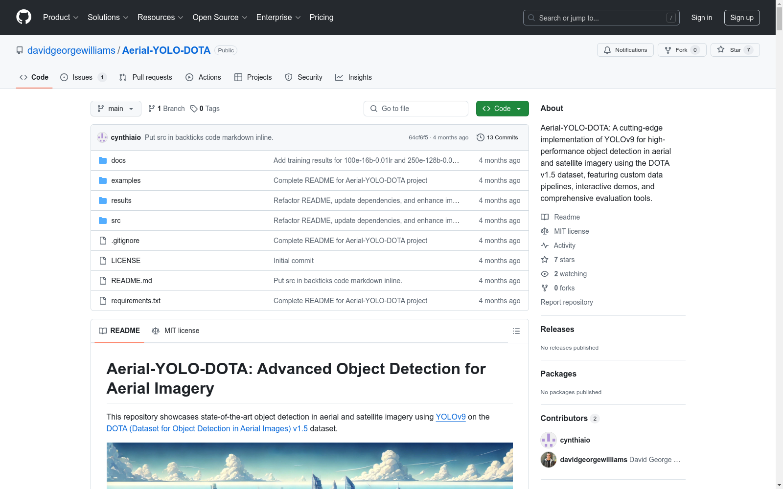Open Aerial-YOLO-DOTA repository title link
The width and height of the screenshot is (783, 489).
pos(166,50)
